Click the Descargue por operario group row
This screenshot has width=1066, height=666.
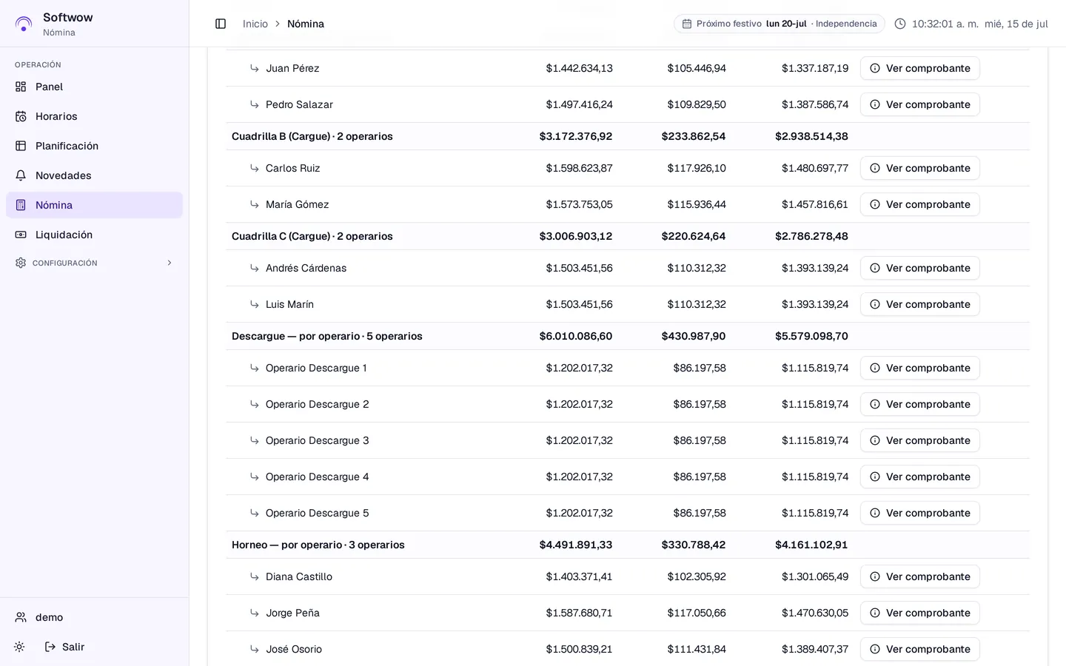pos(628,336)
